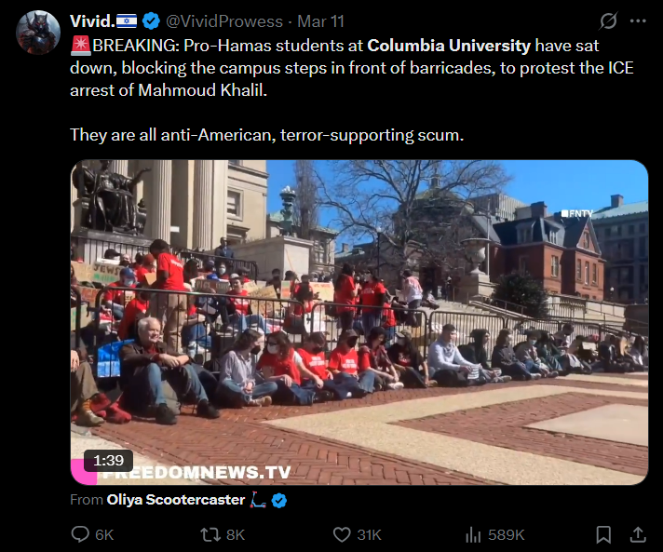Click the Grok slashed-circle icon

coord(608,20)
